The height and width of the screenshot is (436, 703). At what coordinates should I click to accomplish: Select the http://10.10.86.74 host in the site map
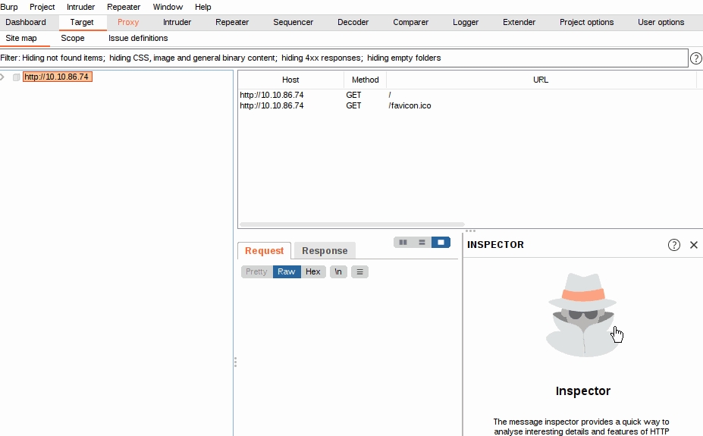tap(57, 77)
